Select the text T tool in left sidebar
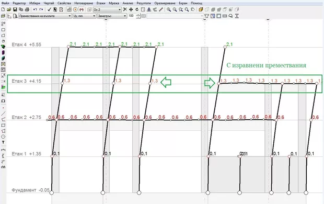The image size is (324, 204). coord(3,142)
